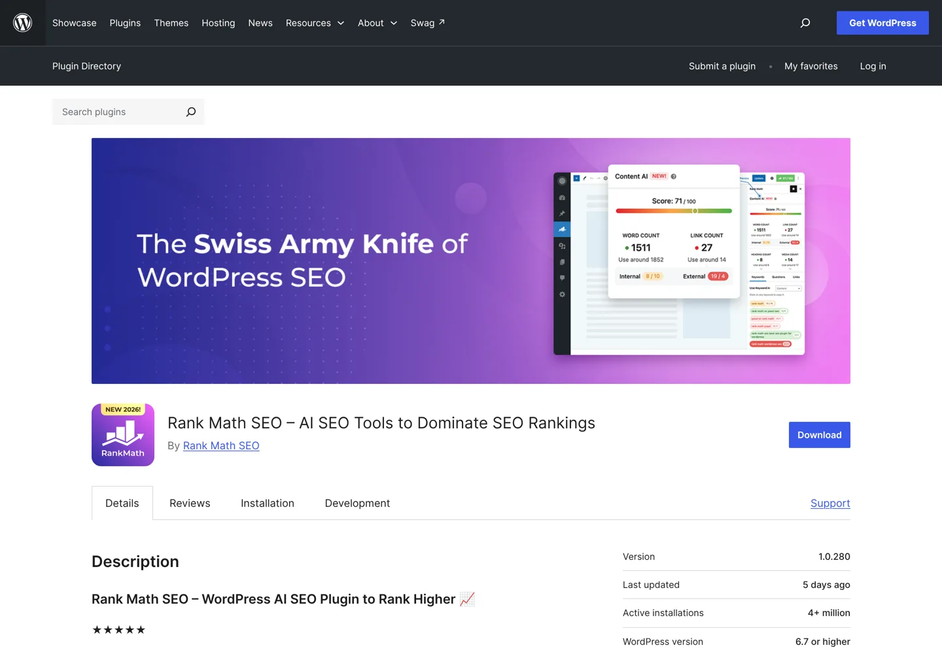Screen dimensions: 942x654
Task: Click the '5 days ago' updated value
Action: coord(826,585)
